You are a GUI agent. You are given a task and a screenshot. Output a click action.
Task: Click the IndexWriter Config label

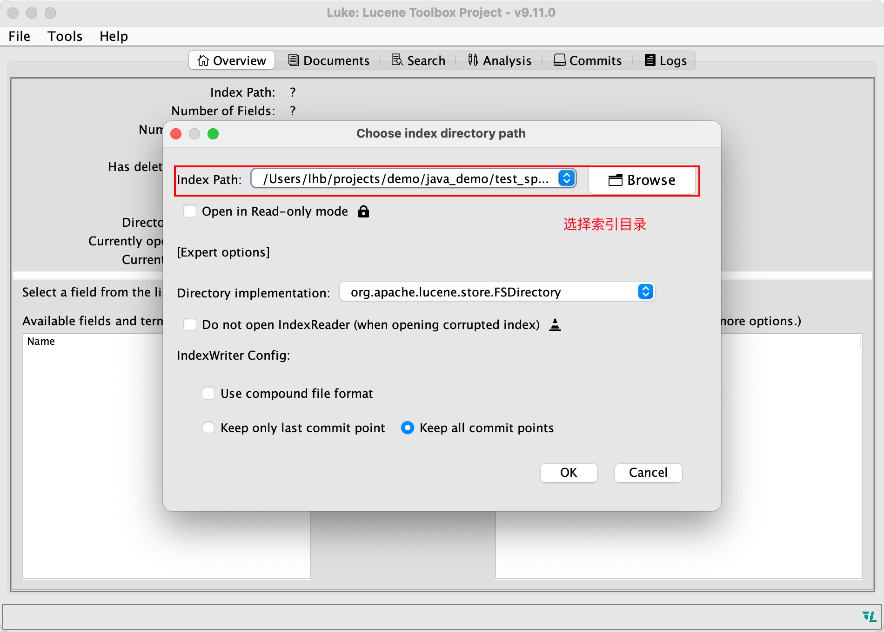[234, 355]
